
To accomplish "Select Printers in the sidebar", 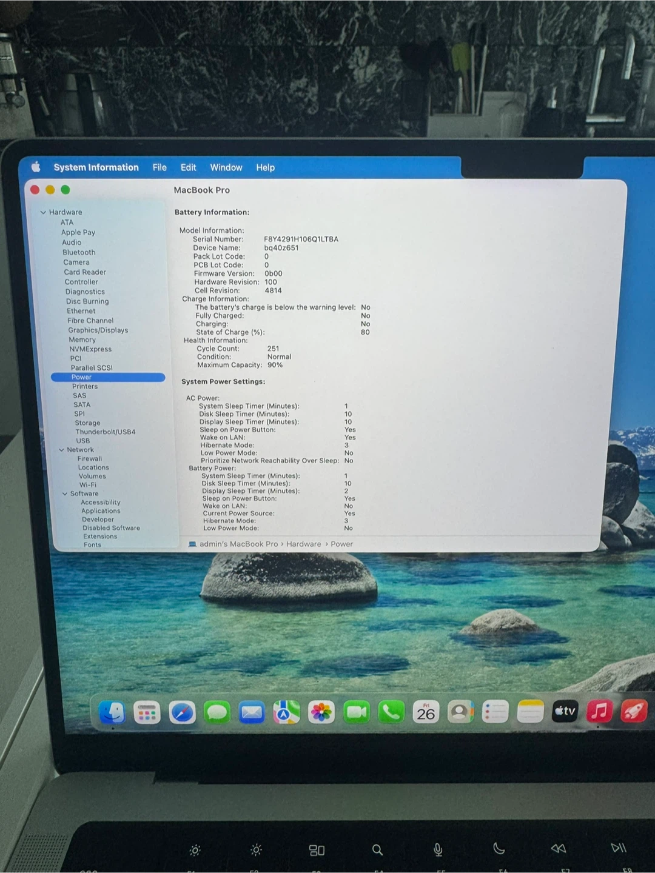I will pyautogui.click(x=85, y=386).
